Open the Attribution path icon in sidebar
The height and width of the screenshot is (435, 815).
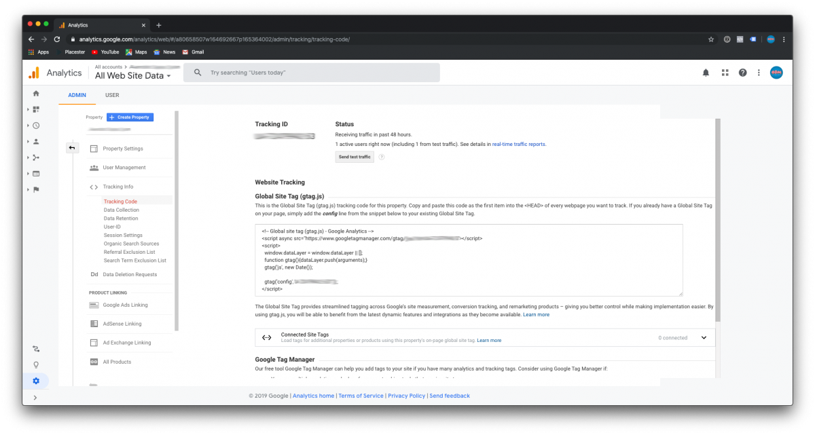[36, 349]
